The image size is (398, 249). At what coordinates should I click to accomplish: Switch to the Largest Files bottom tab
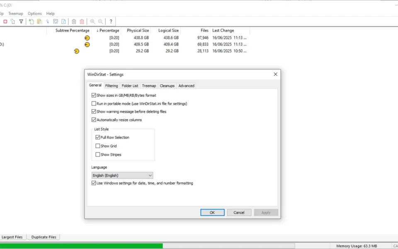pos(12,237)
